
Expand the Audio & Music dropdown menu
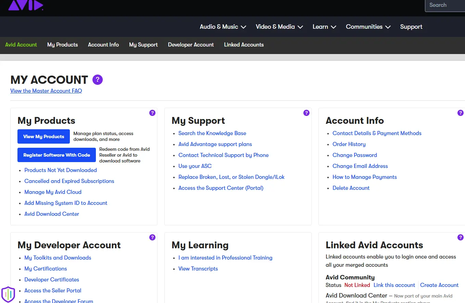tap(223, 27)
